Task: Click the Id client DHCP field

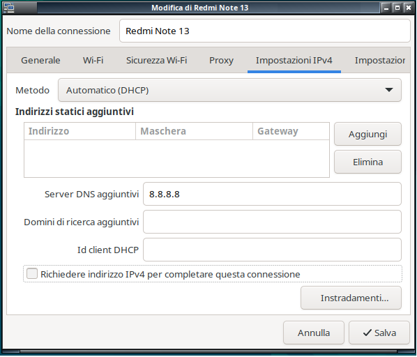Action: pyautogui.click(x=272, y=250)
